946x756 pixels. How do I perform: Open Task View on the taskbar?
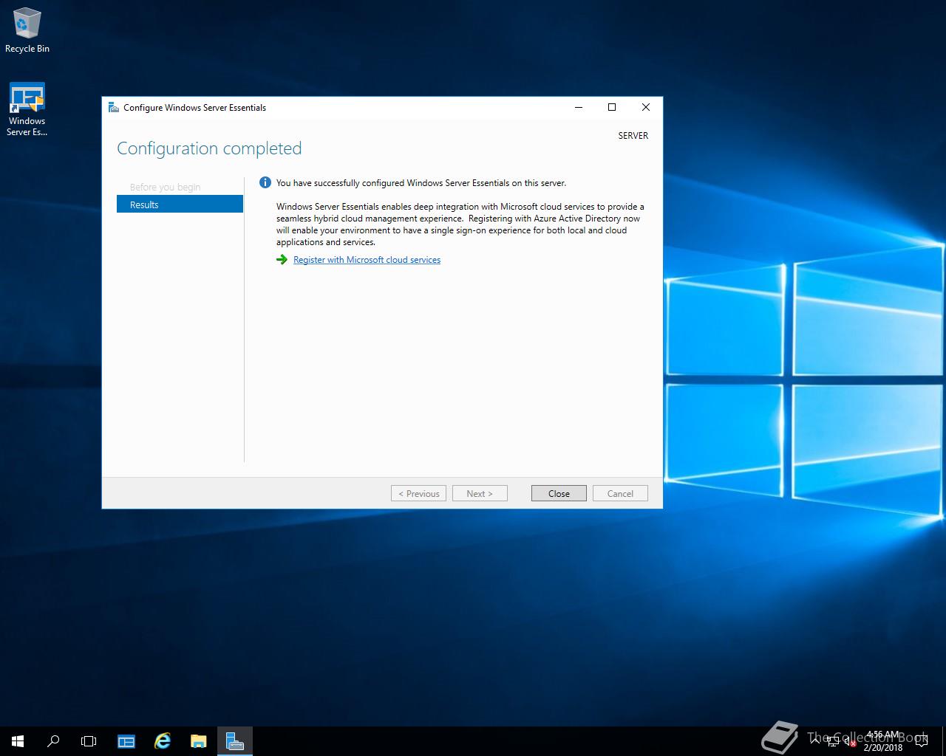[89, 741]
